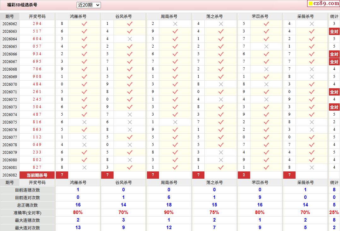This screenshot has width=340, height=231.
Task: Click the 谷风杀号 checkmark in row 2026081
Action: [130, 167]
